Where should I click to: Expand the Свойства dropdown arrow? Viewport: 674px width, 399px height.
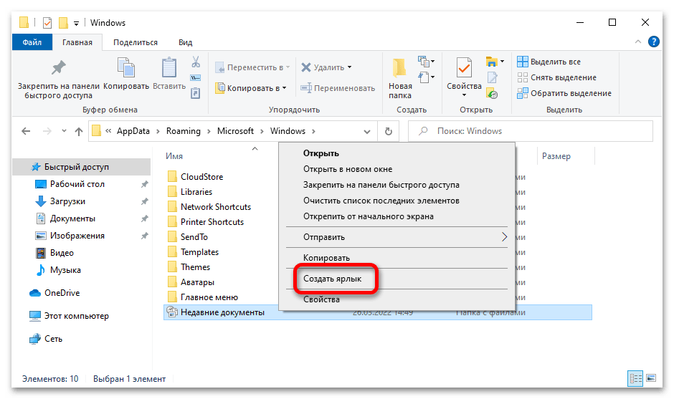(464, 95)
